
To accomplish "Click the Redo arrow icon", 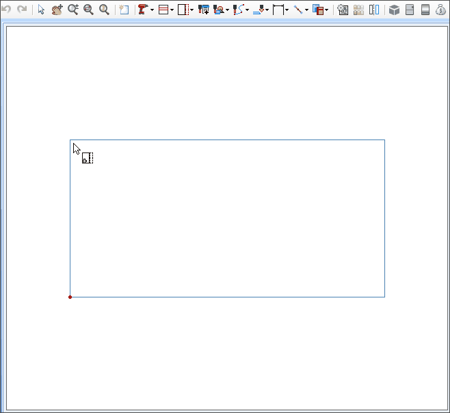I will click(x=22, y=10).
